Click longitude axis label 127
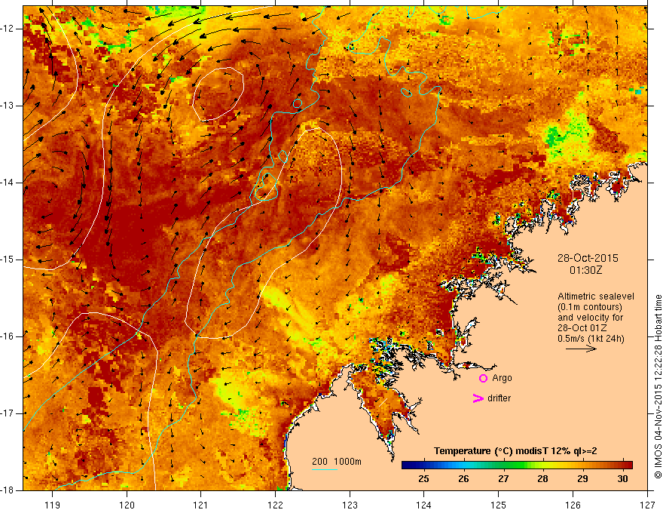This screenshot has height=513, width=663. (x=647, y=505)
